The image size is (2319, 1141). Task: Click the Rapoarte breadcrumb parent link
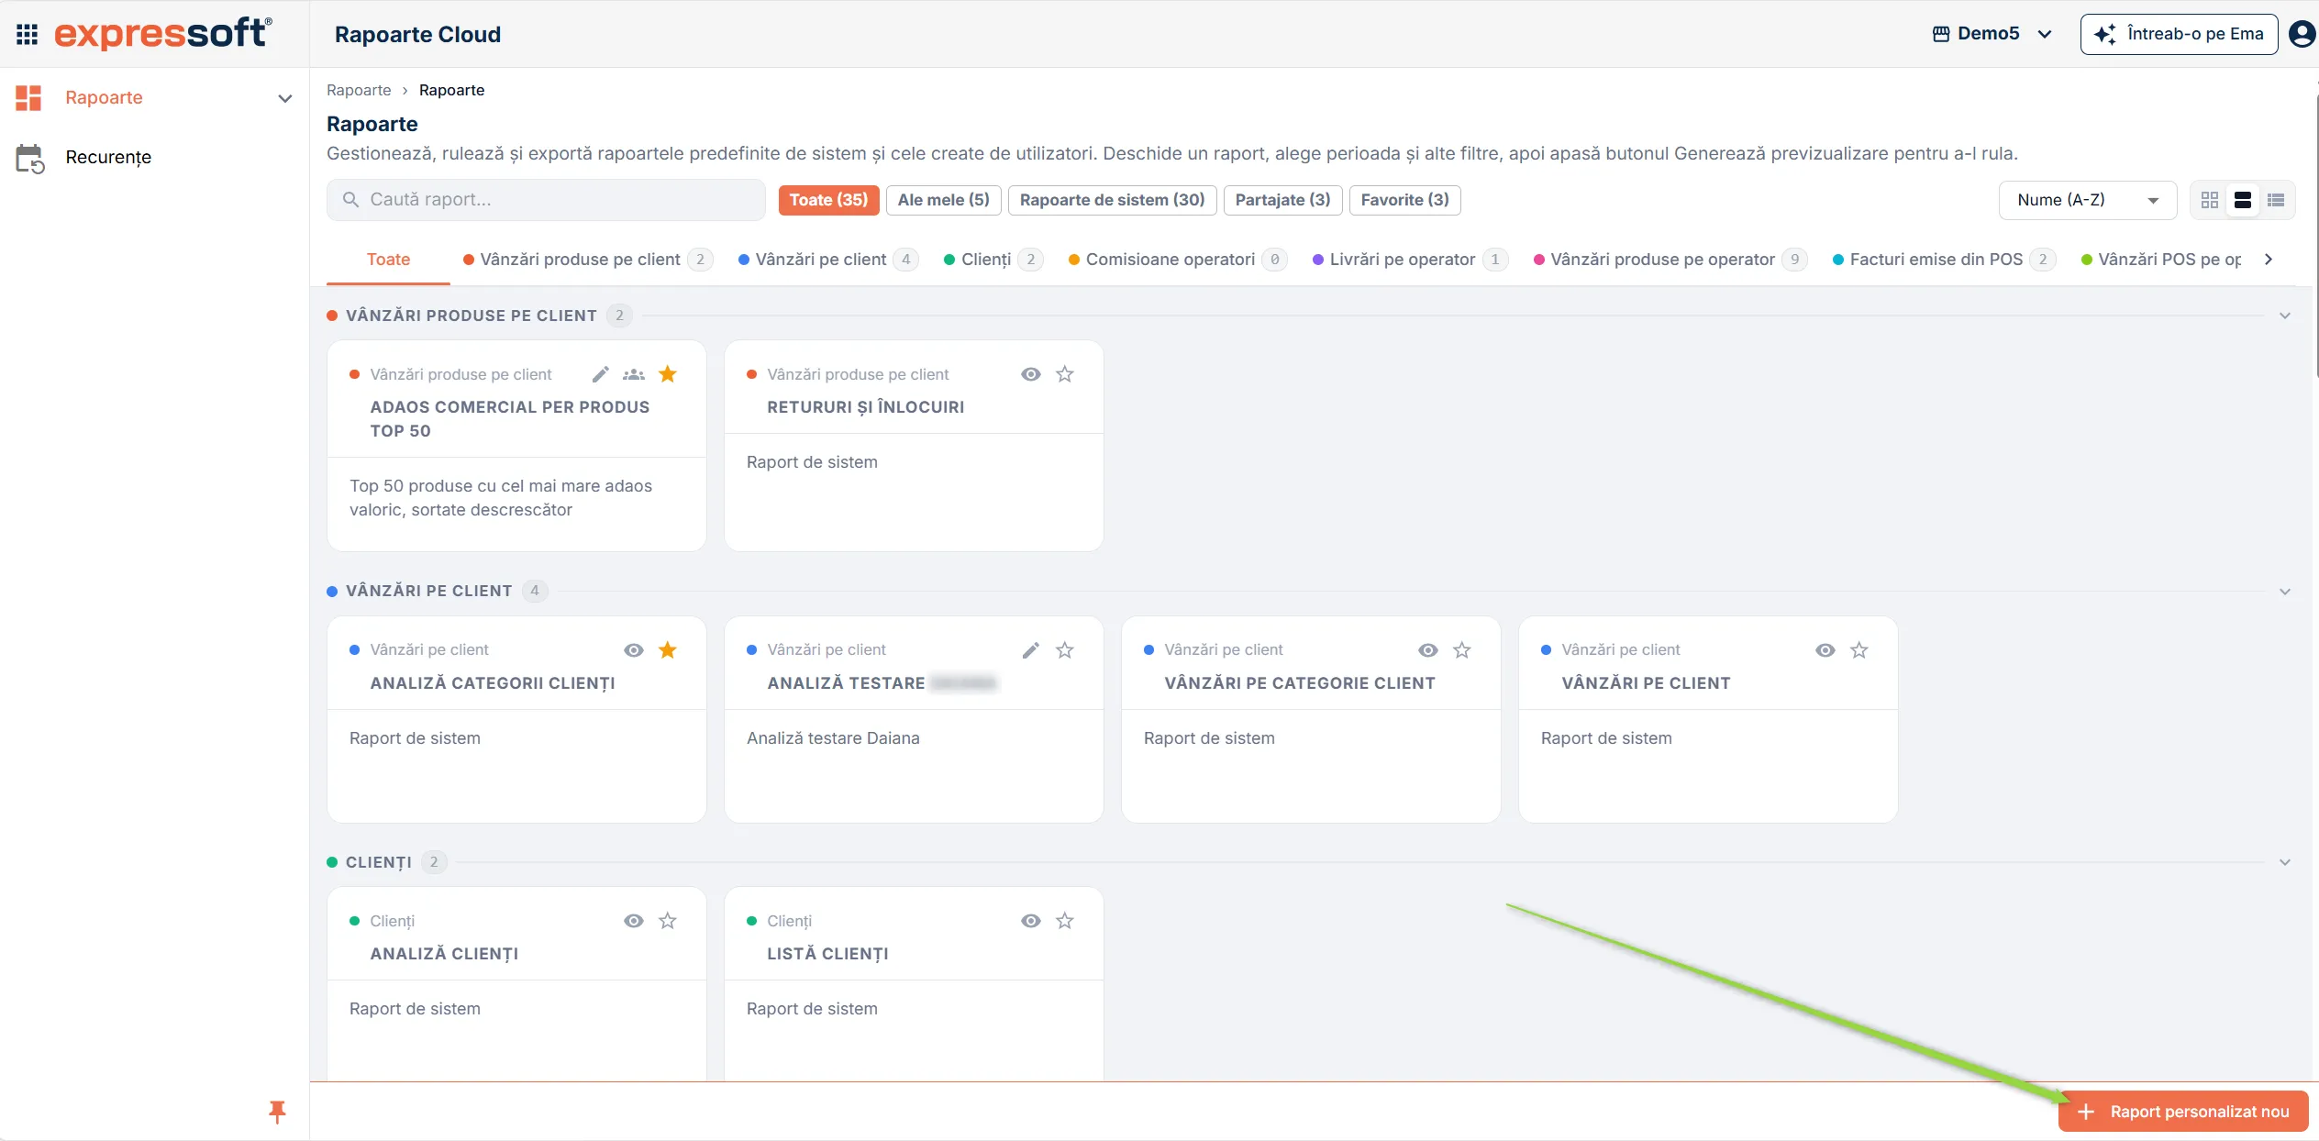tap(359, 90)
